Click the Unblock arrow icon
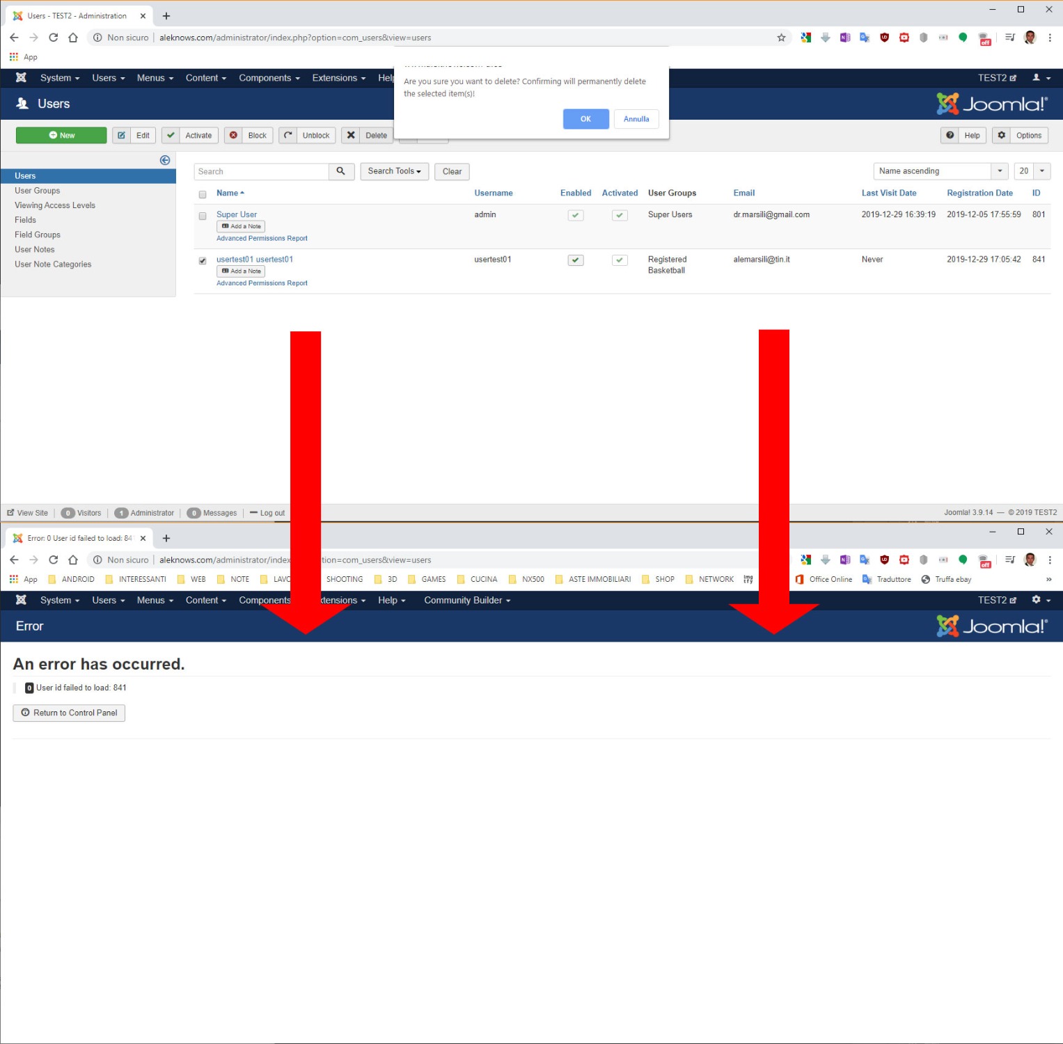 (x=288, y=135)
